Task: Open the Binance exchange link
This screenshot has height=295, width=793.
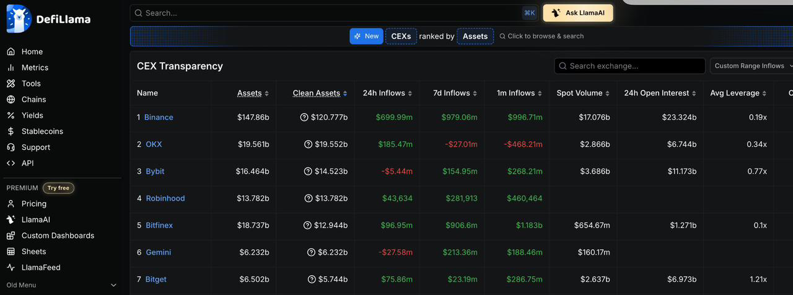Action: click(x=159, y=117)
